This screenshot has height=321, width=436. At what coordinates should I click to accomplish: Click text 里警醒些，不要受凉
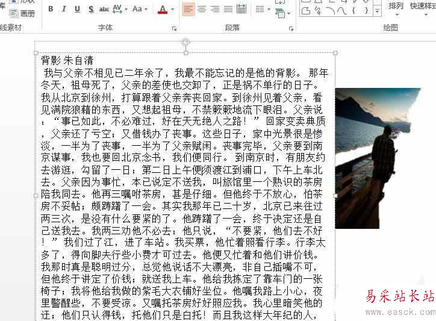click(x=86, y=303)
